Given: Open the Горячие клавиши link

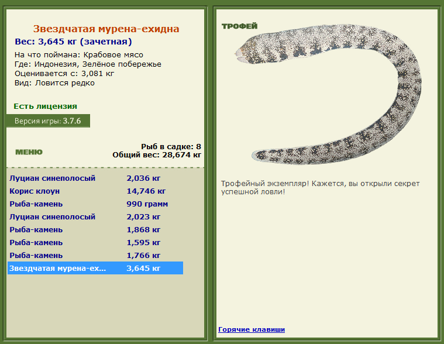Looking at the screenshot, I should [x=252, y=329].
